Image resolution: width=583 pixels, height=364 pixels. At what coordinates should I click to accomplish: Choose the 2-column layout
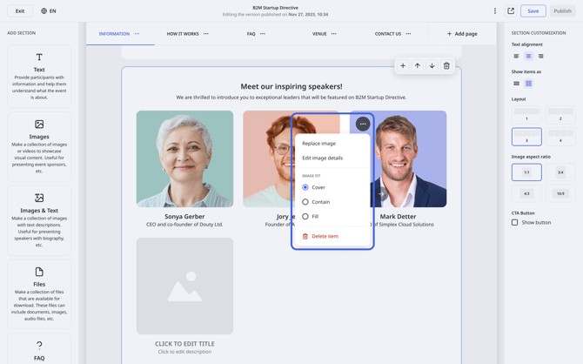560,115
